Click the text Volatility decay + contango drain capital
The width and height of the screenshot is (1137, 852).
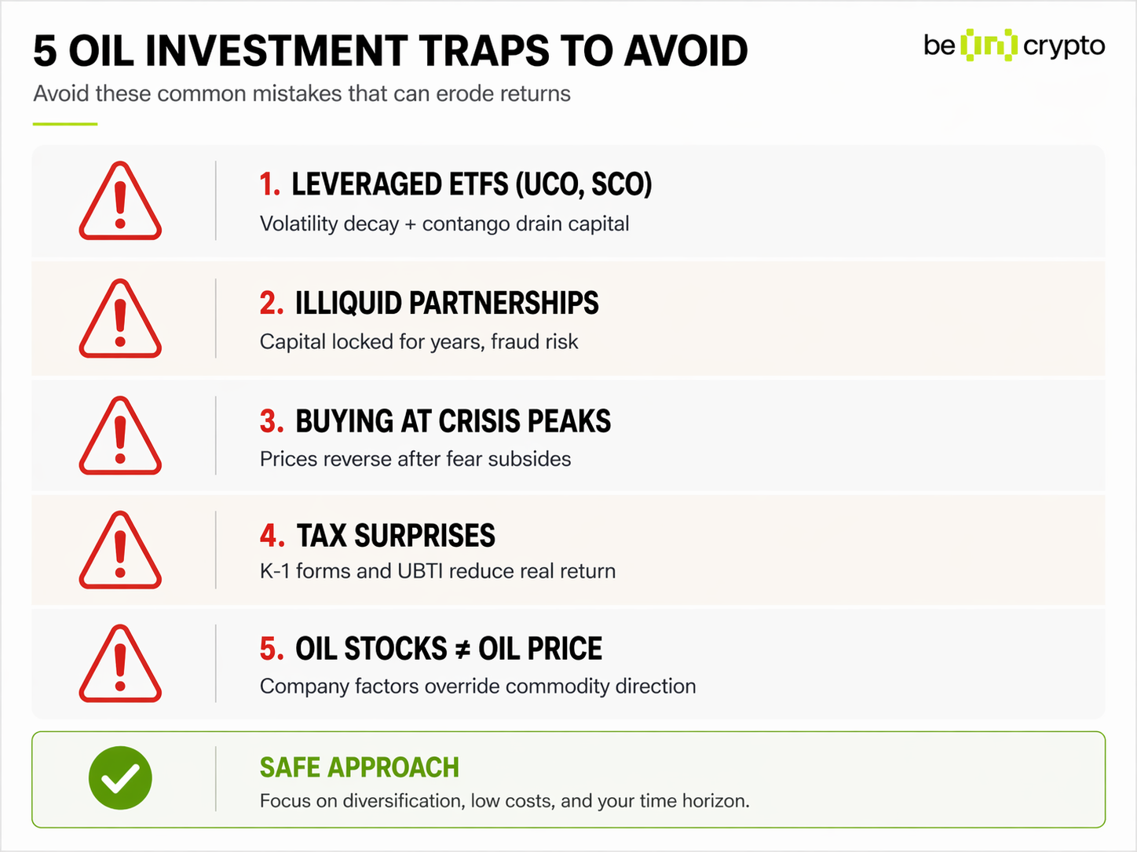[x=444, y=224]
